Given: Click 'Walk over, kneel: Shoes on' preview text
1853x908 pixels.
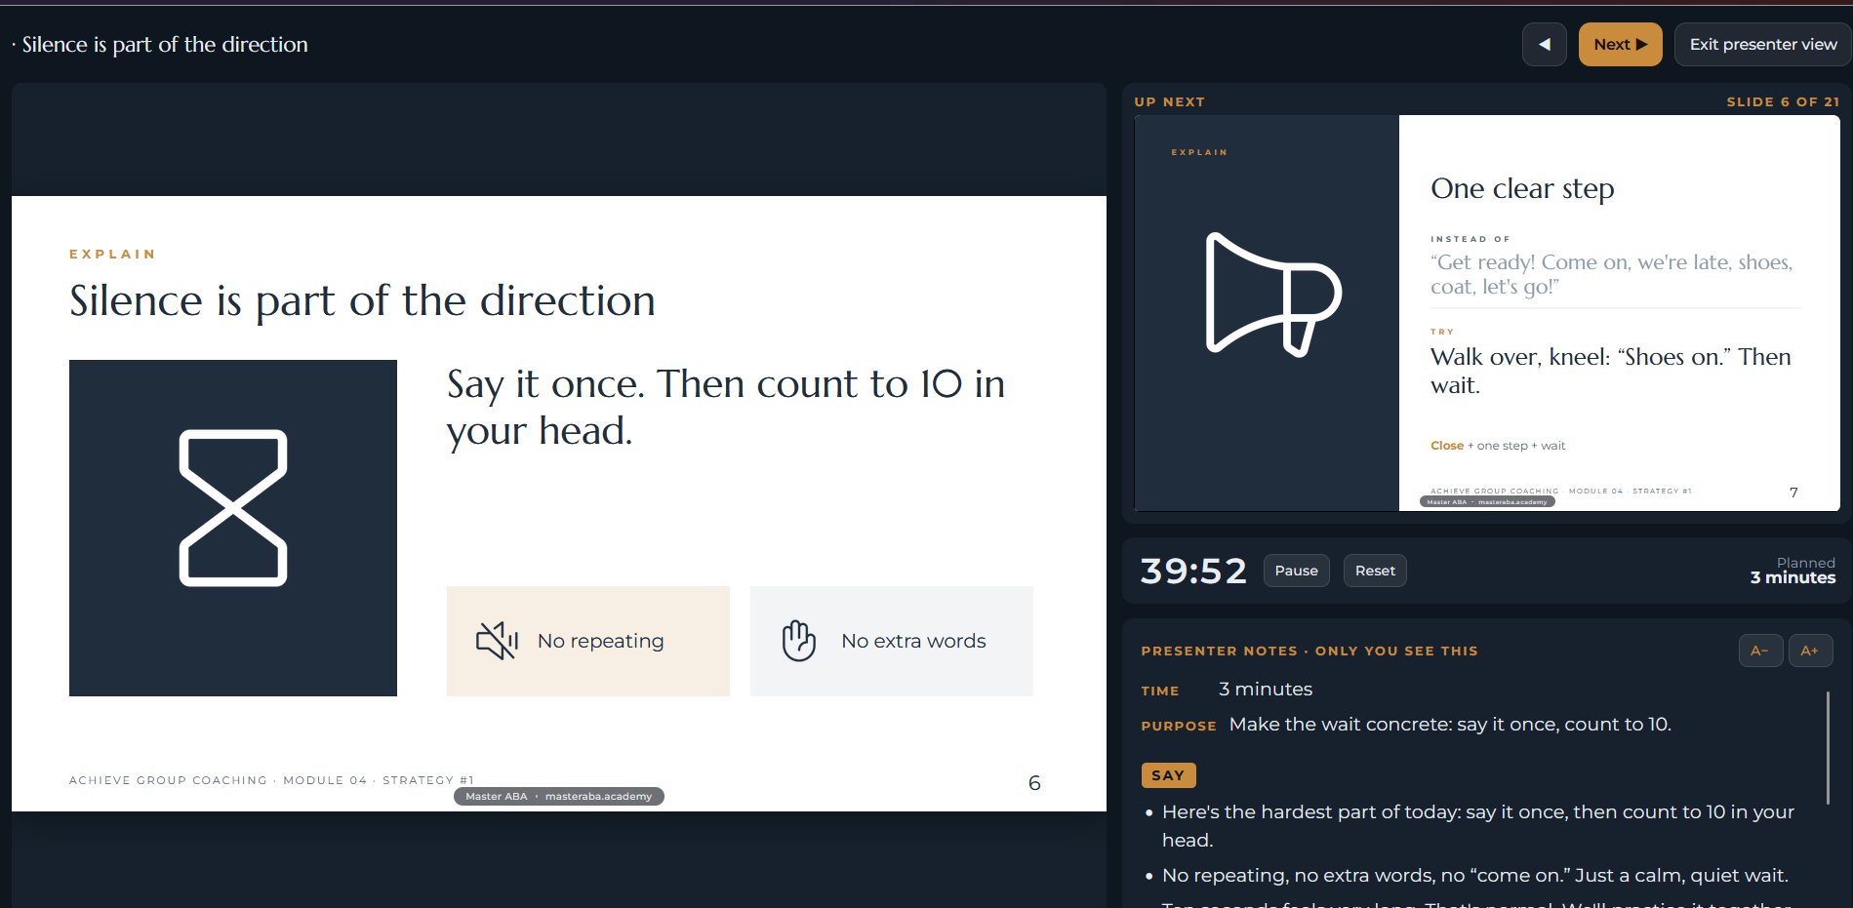Looking at the screenshot, I should pos(1611,371).
